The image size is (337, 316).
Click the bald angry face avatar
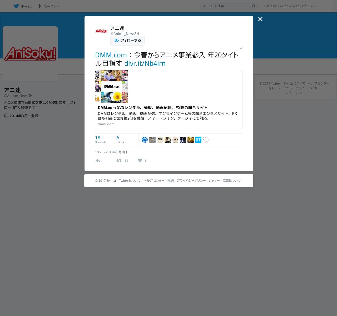tap(175, 140)
